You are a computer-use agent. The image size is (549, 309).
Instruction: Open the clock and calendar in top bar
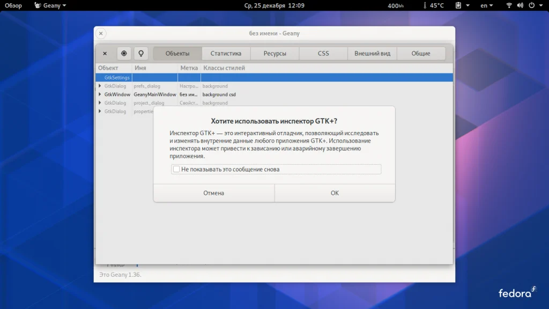[274, 5]
